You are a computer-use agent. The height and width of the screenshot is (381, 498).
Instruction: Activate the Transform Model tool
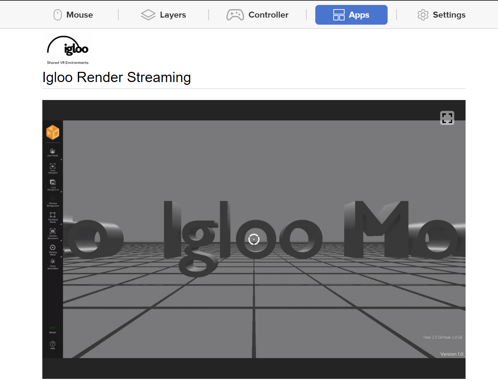53,217
